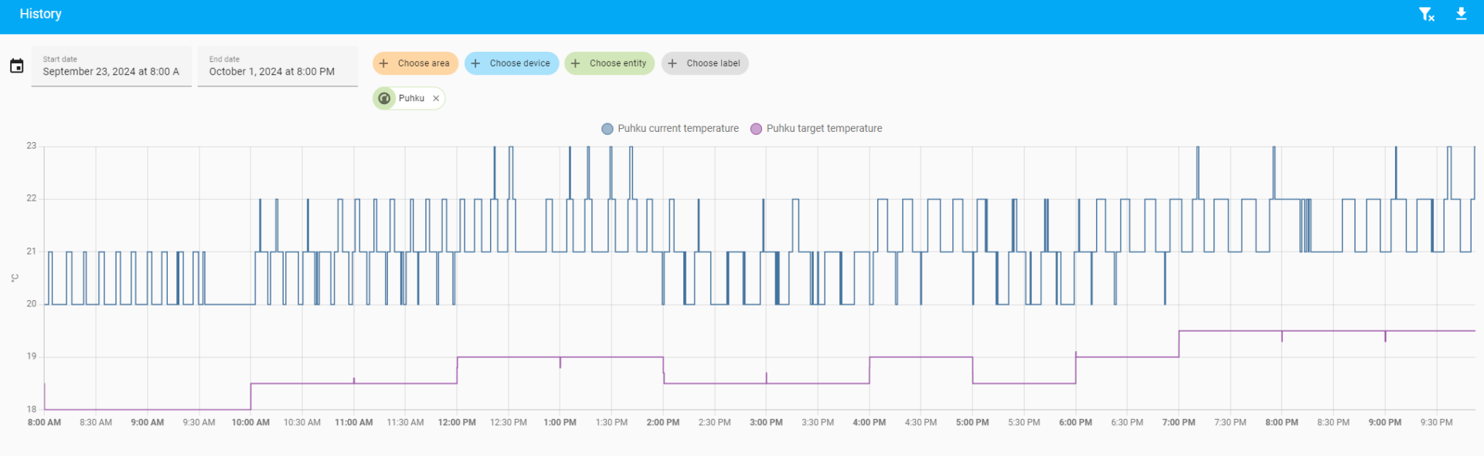Open the calendar date picker icon
This screenshot has width=1484, height=456.
16,66
